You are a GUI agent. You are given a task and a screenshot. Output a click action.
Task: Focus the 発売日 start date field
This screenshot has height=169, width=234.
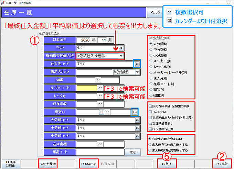[x=88, y=112]
